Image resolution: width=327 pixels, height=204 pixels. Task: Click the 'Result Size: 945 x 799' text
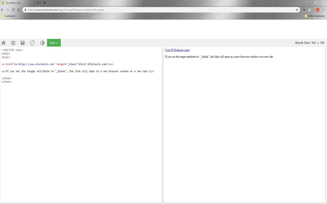pos(310,43)
